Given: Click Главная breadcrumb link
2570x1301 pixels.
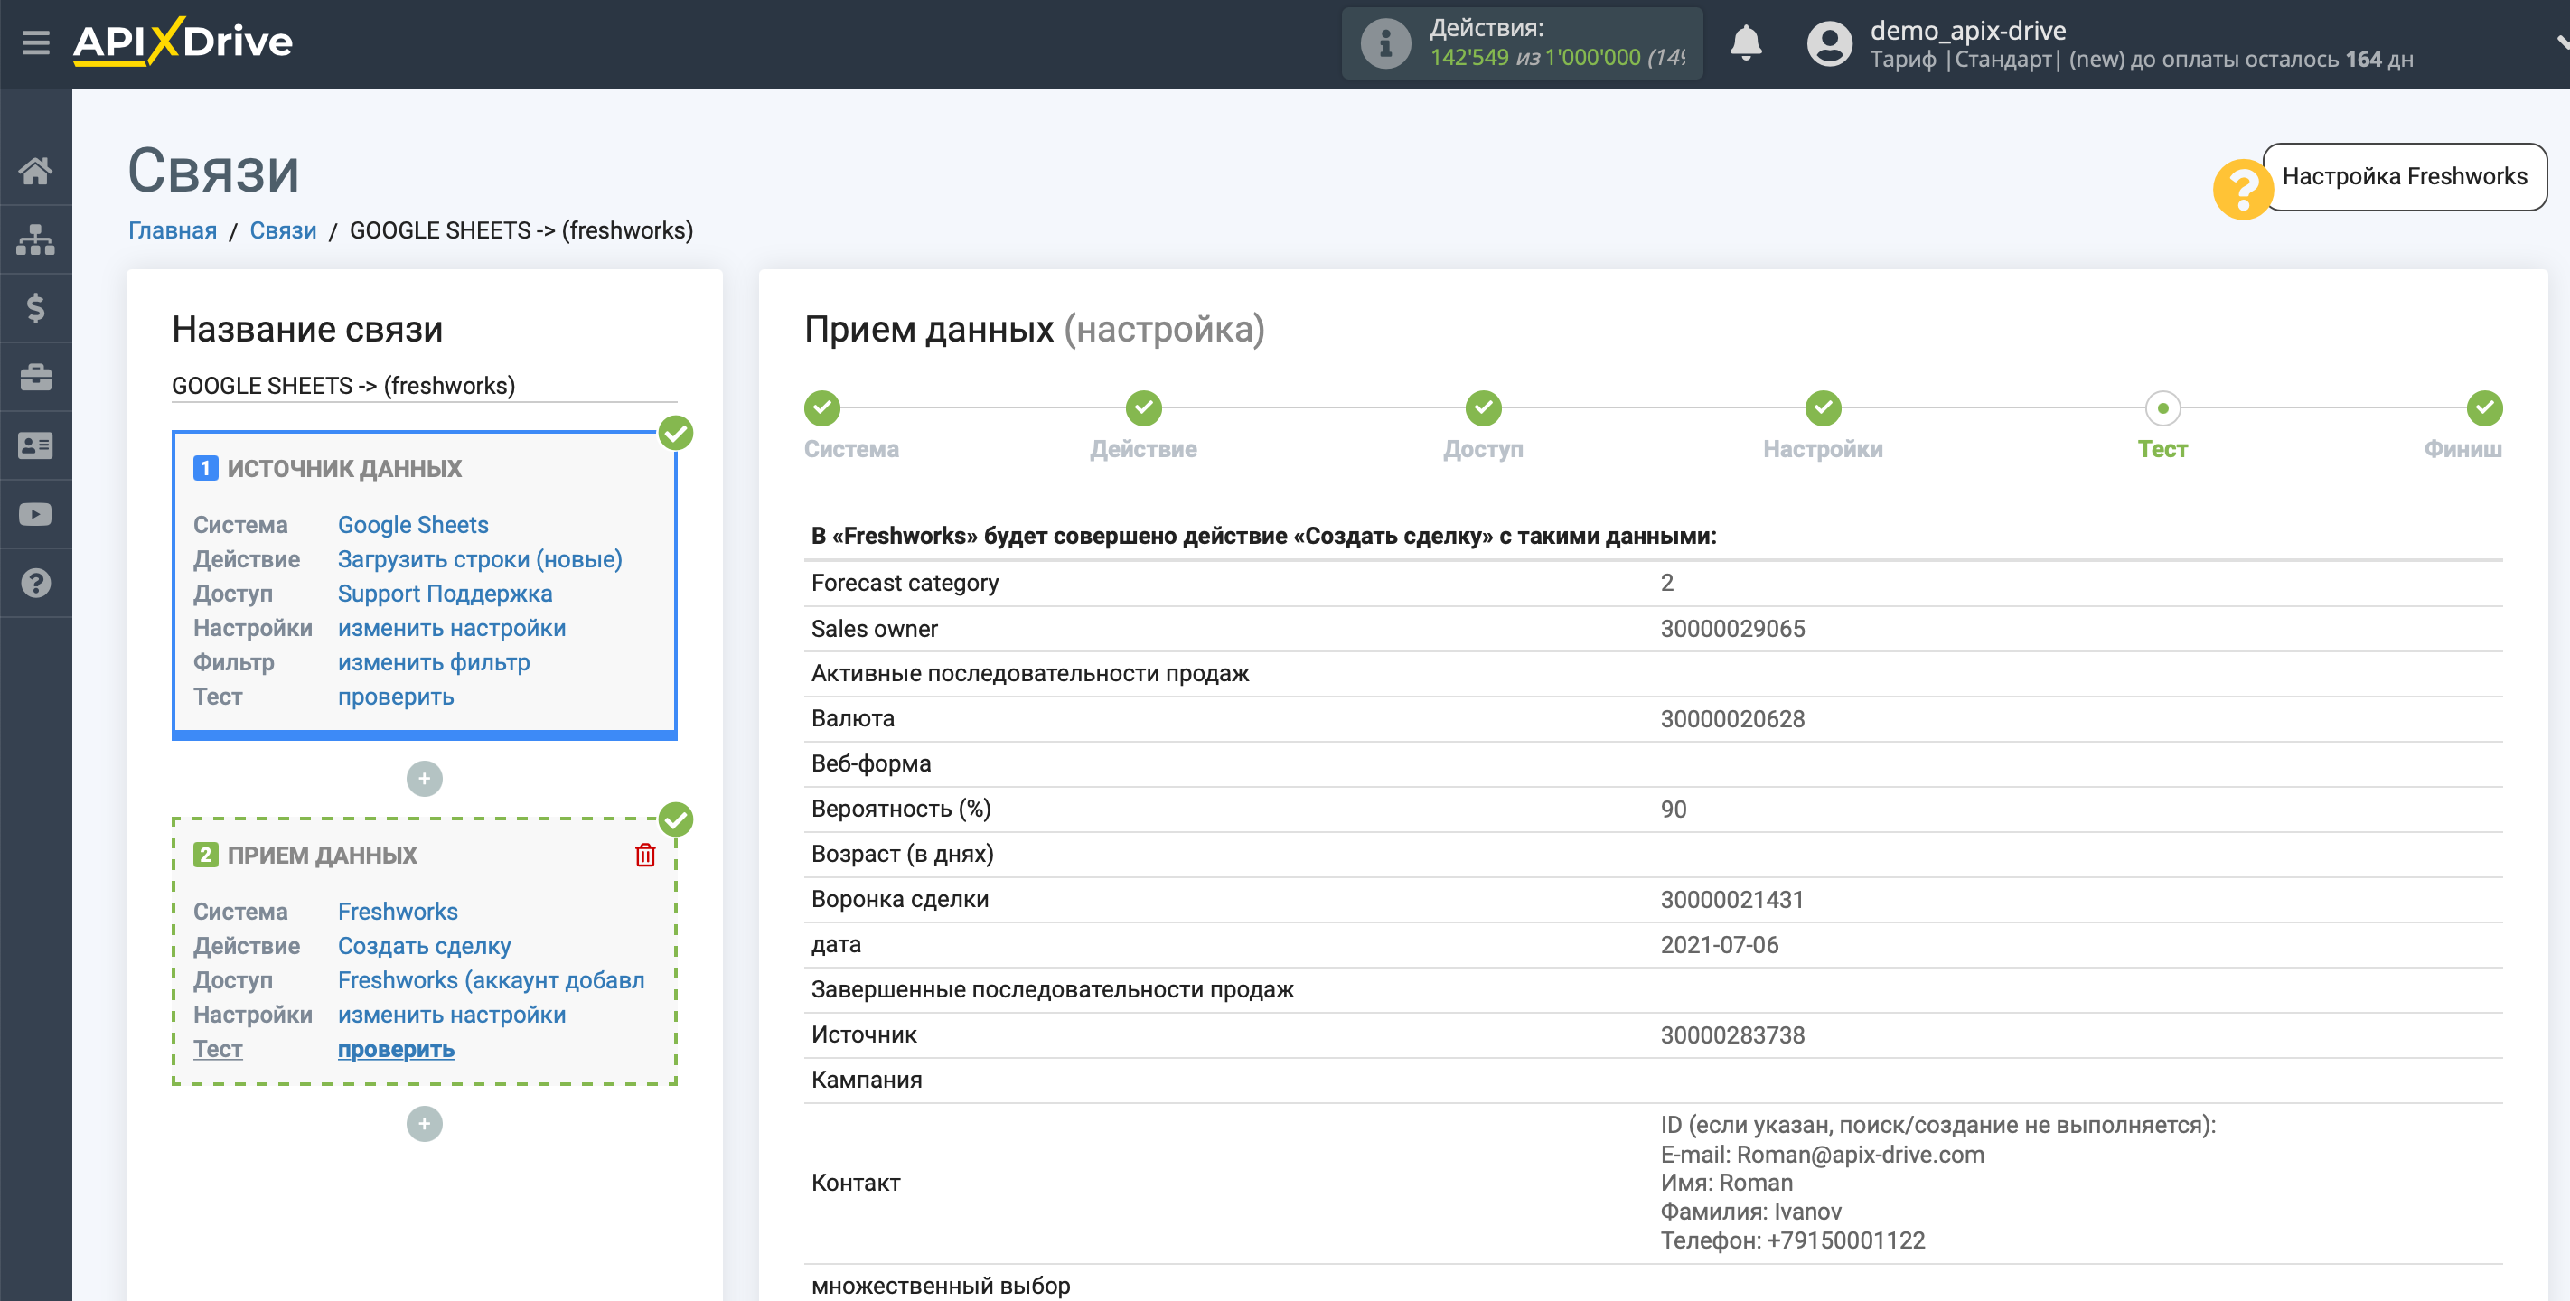Looking at the screenshot, I should [173, 230].
